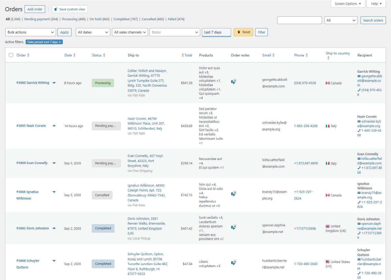
Task: Click United States flag in Schuyler Quitzon row
Action: [328, 262]
